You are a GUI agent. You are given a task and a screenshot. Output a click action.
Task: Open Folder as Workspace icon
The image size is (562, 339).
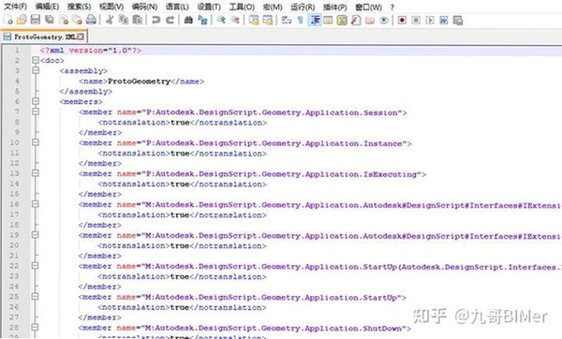[370, 20]
